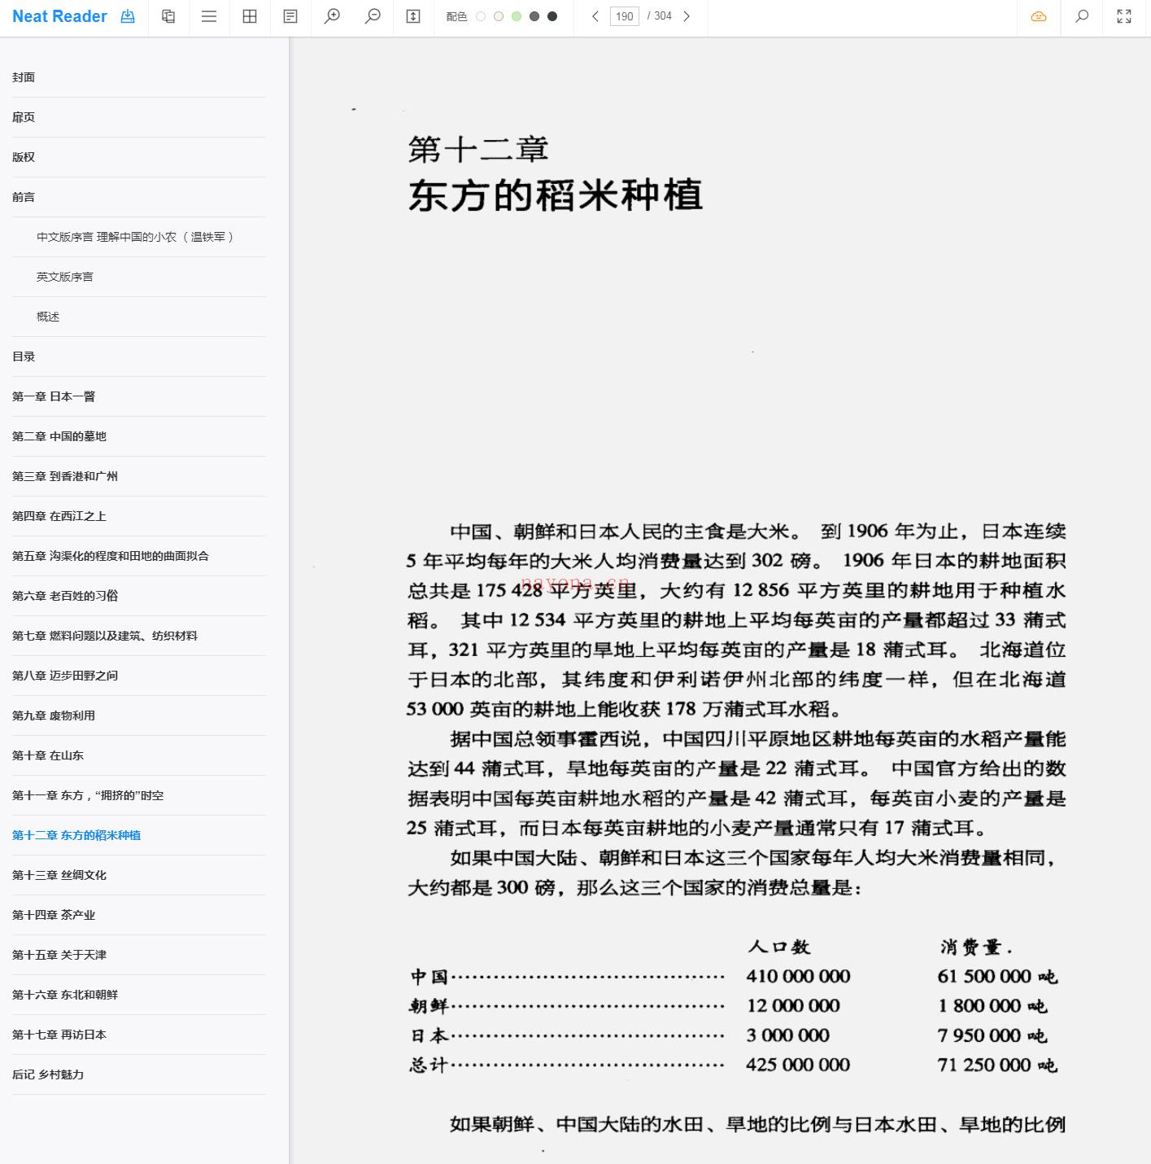Click the import book icon beside Neat Reader
1151x1164 pixels.
tap(128, 16)
